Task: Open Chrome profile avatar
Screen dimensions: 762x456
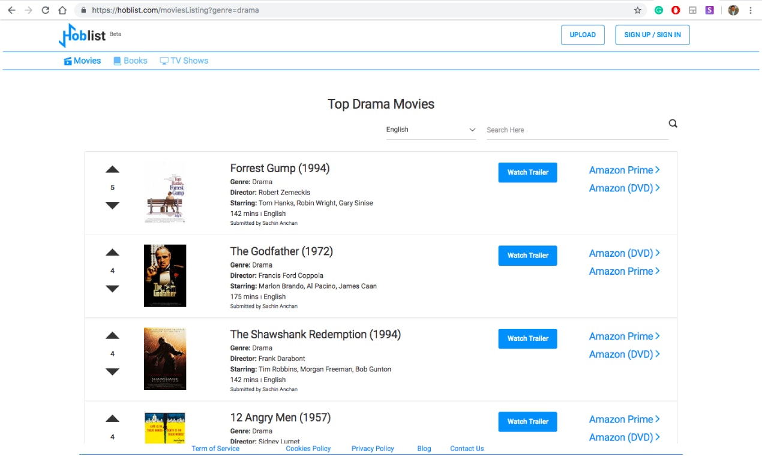Action: 733,10
